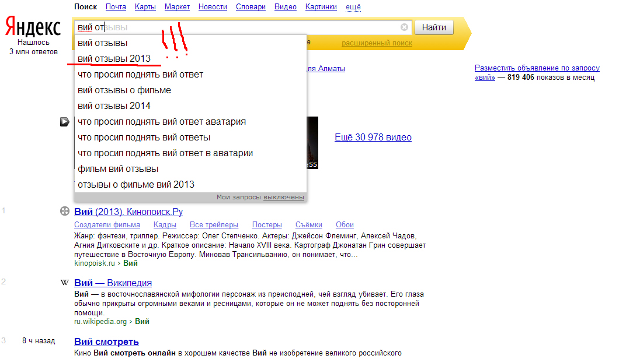Open the Видео tab
The width and height of the screenshot is (633, 359).
tap(286, 7)
